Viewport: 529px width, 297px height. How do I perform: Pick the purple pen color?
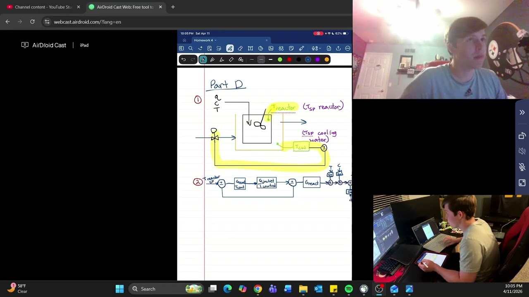[x=317, y=59]
